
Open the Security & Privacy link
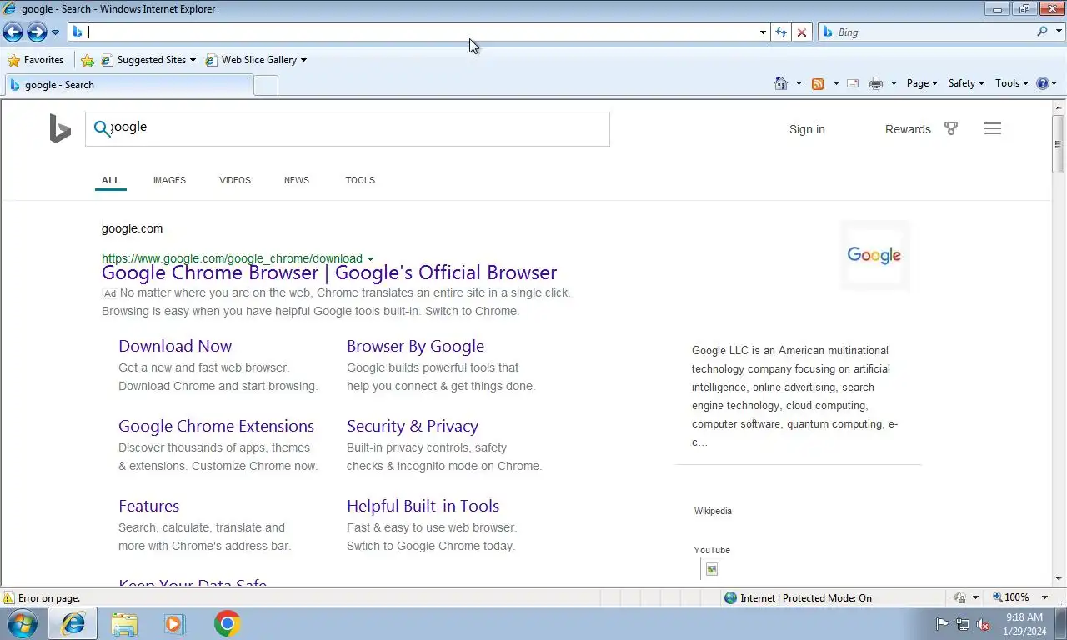coord(413,426)
